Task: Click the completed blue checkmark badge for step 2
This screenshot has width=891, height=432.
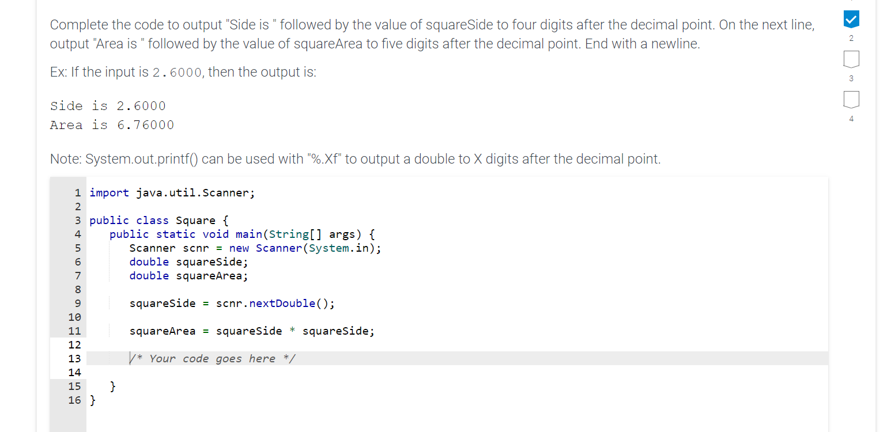Action: [851, 20]
